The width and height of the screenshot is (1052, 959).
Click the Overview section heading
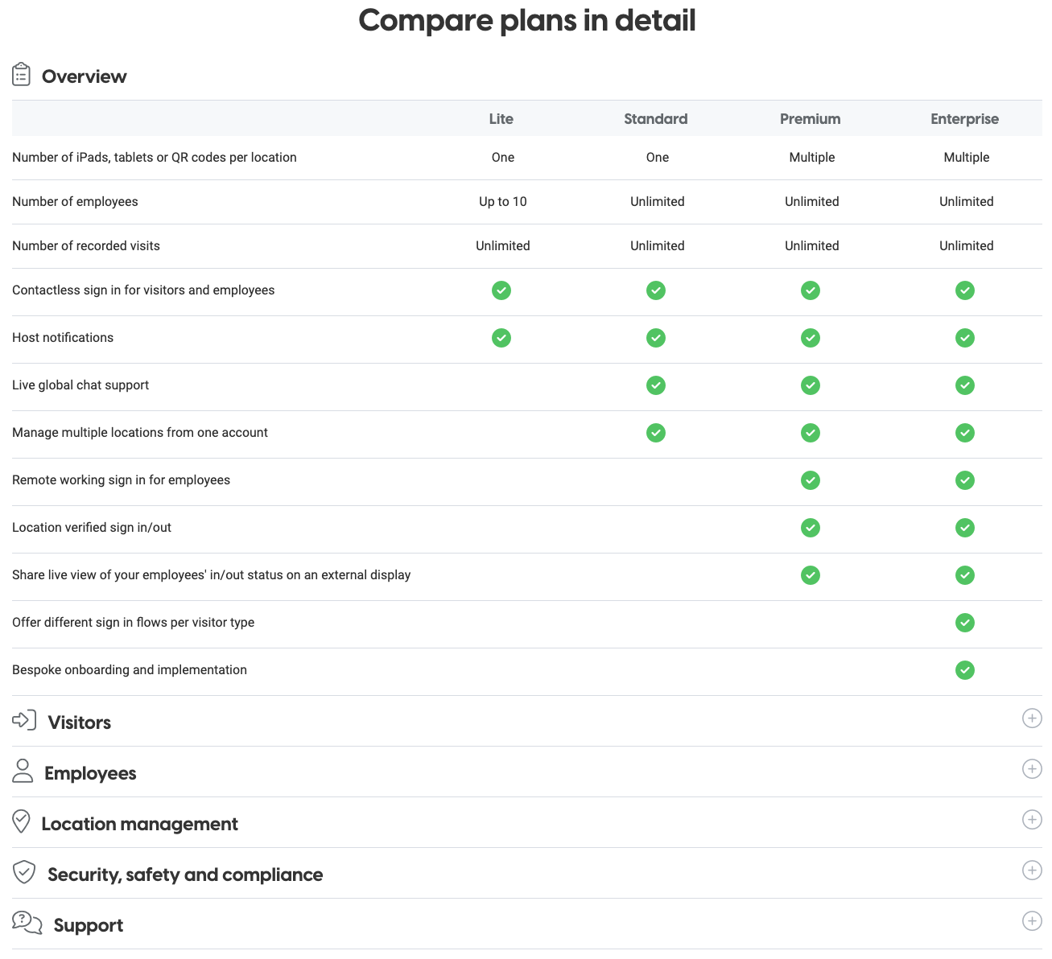[85, 76]
